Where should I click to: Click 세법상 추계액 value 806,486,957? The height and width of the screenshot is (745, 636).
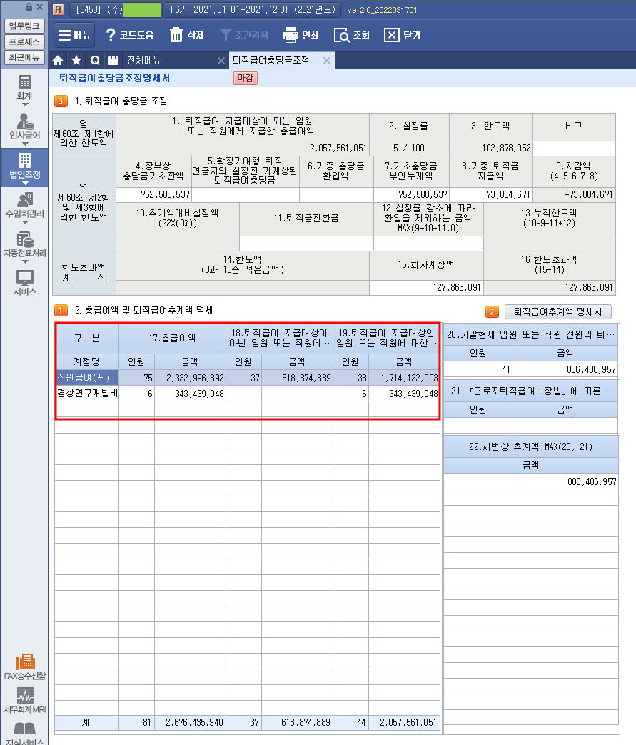click(531, 481)
